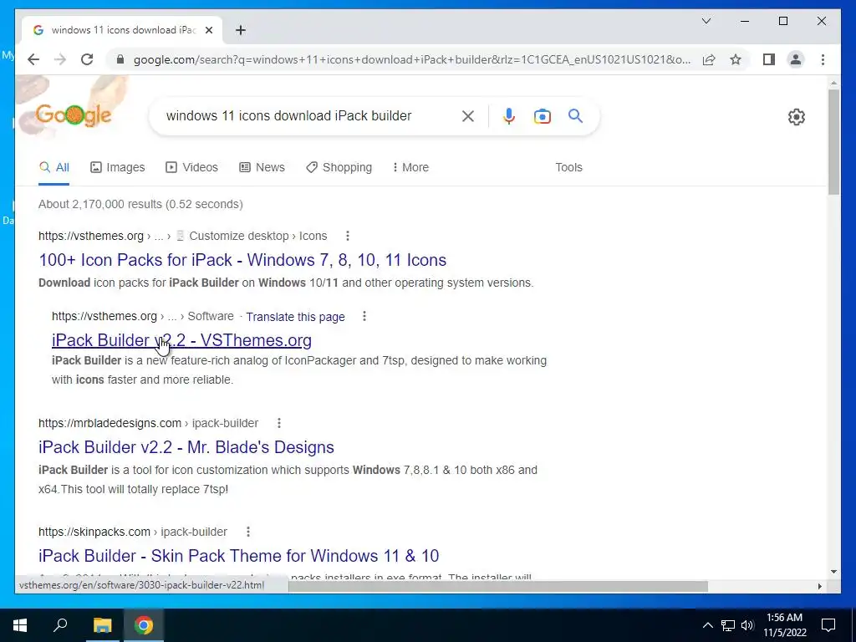856x642 pixels.
Task: Reload the current page
Action: (87, 59)
